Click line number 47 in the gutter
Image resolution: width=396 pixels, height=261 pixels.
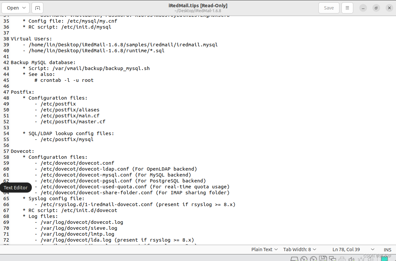click(6, 92)
